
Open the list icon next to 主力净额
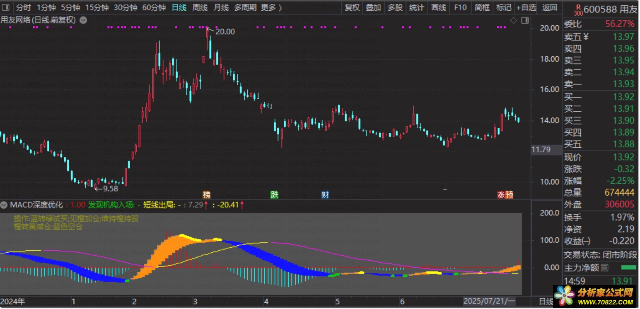[604, 268]
